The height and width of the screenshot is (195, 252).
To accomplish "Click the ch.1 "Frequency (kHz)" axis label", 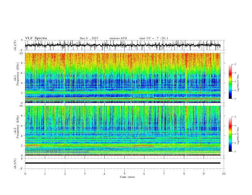I will pyautogui.click(x=18, y=74).
